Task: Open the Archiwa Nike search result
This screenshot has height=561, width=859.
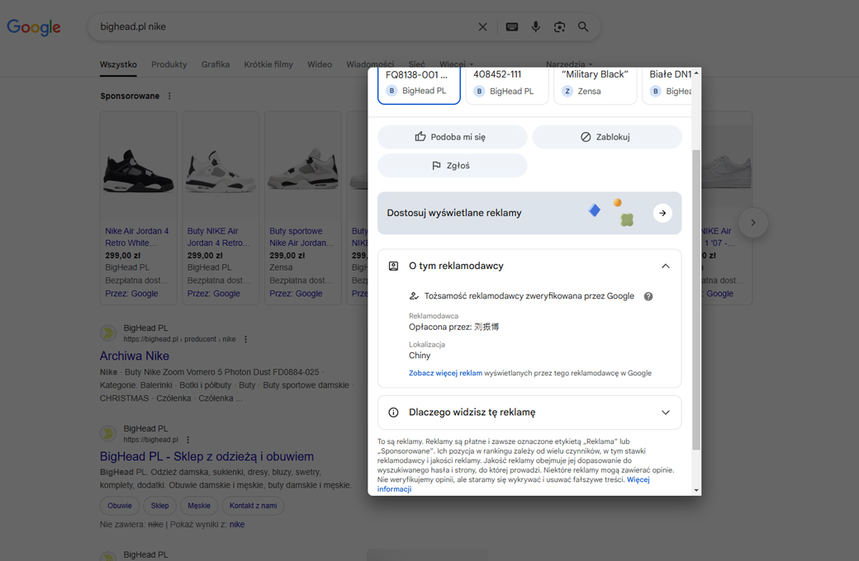Action: point(134,356)
